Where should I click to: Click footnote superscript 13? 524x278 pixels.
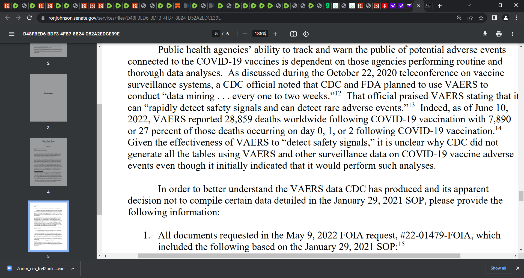(x=412, y=105)
